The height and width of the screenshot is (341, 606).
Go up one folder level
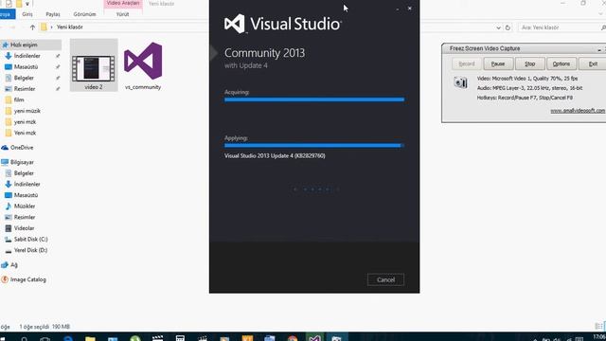pos(32,27)
